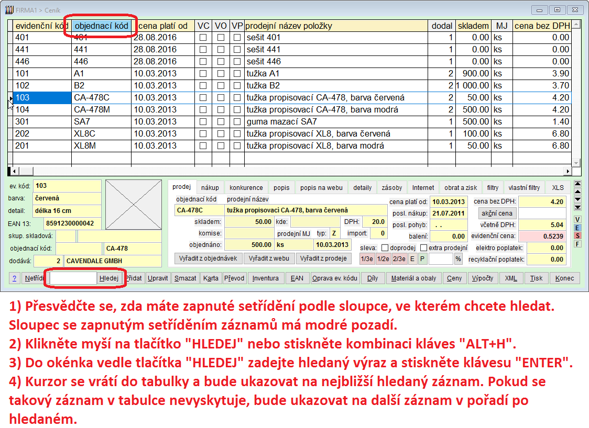This screenshot has width=589, height=428.
Task: Click the V button above blue E
Action: tap(577, 219)
